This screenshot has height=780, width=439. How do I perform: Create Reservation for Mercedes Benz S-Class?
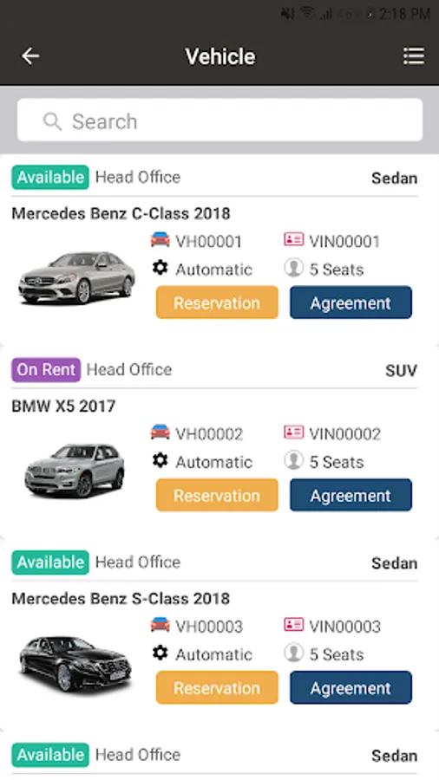tap(217, 687)
